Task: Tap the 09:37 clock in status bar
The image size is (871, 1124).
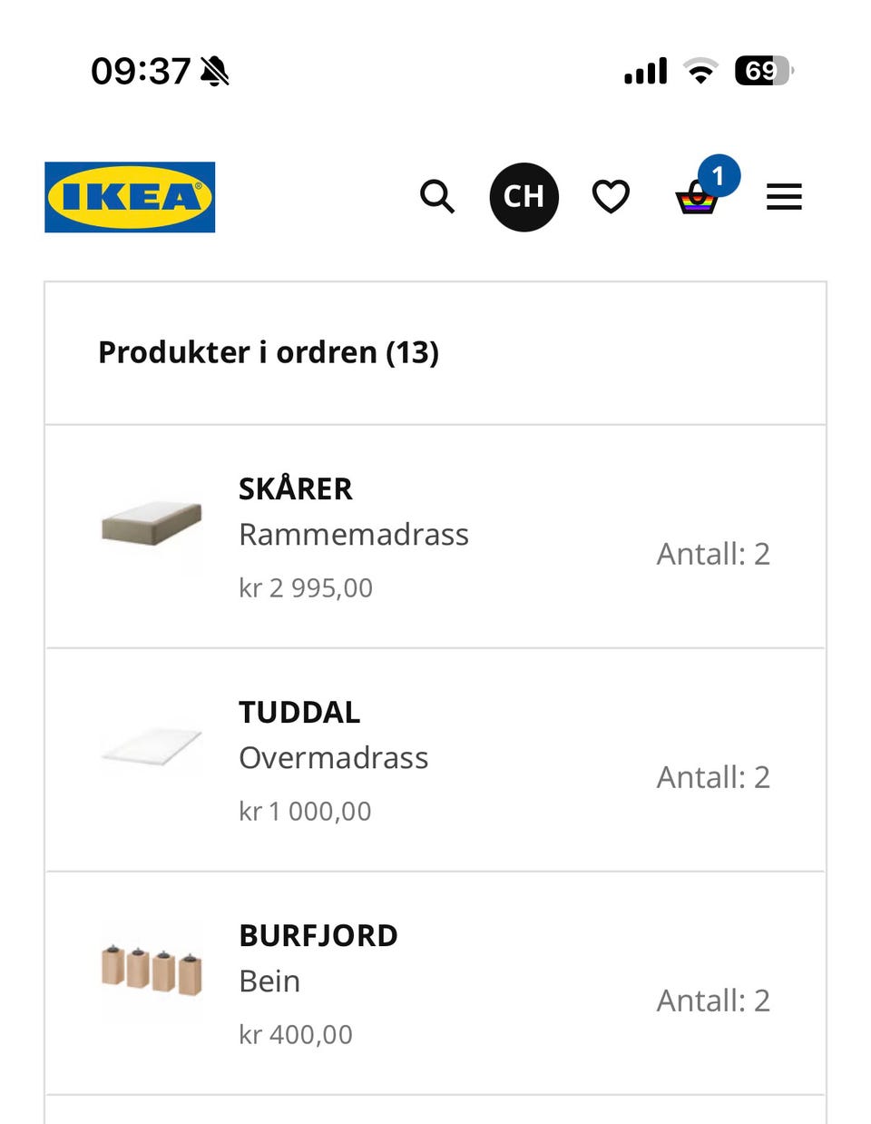Action: coord(141,71)
